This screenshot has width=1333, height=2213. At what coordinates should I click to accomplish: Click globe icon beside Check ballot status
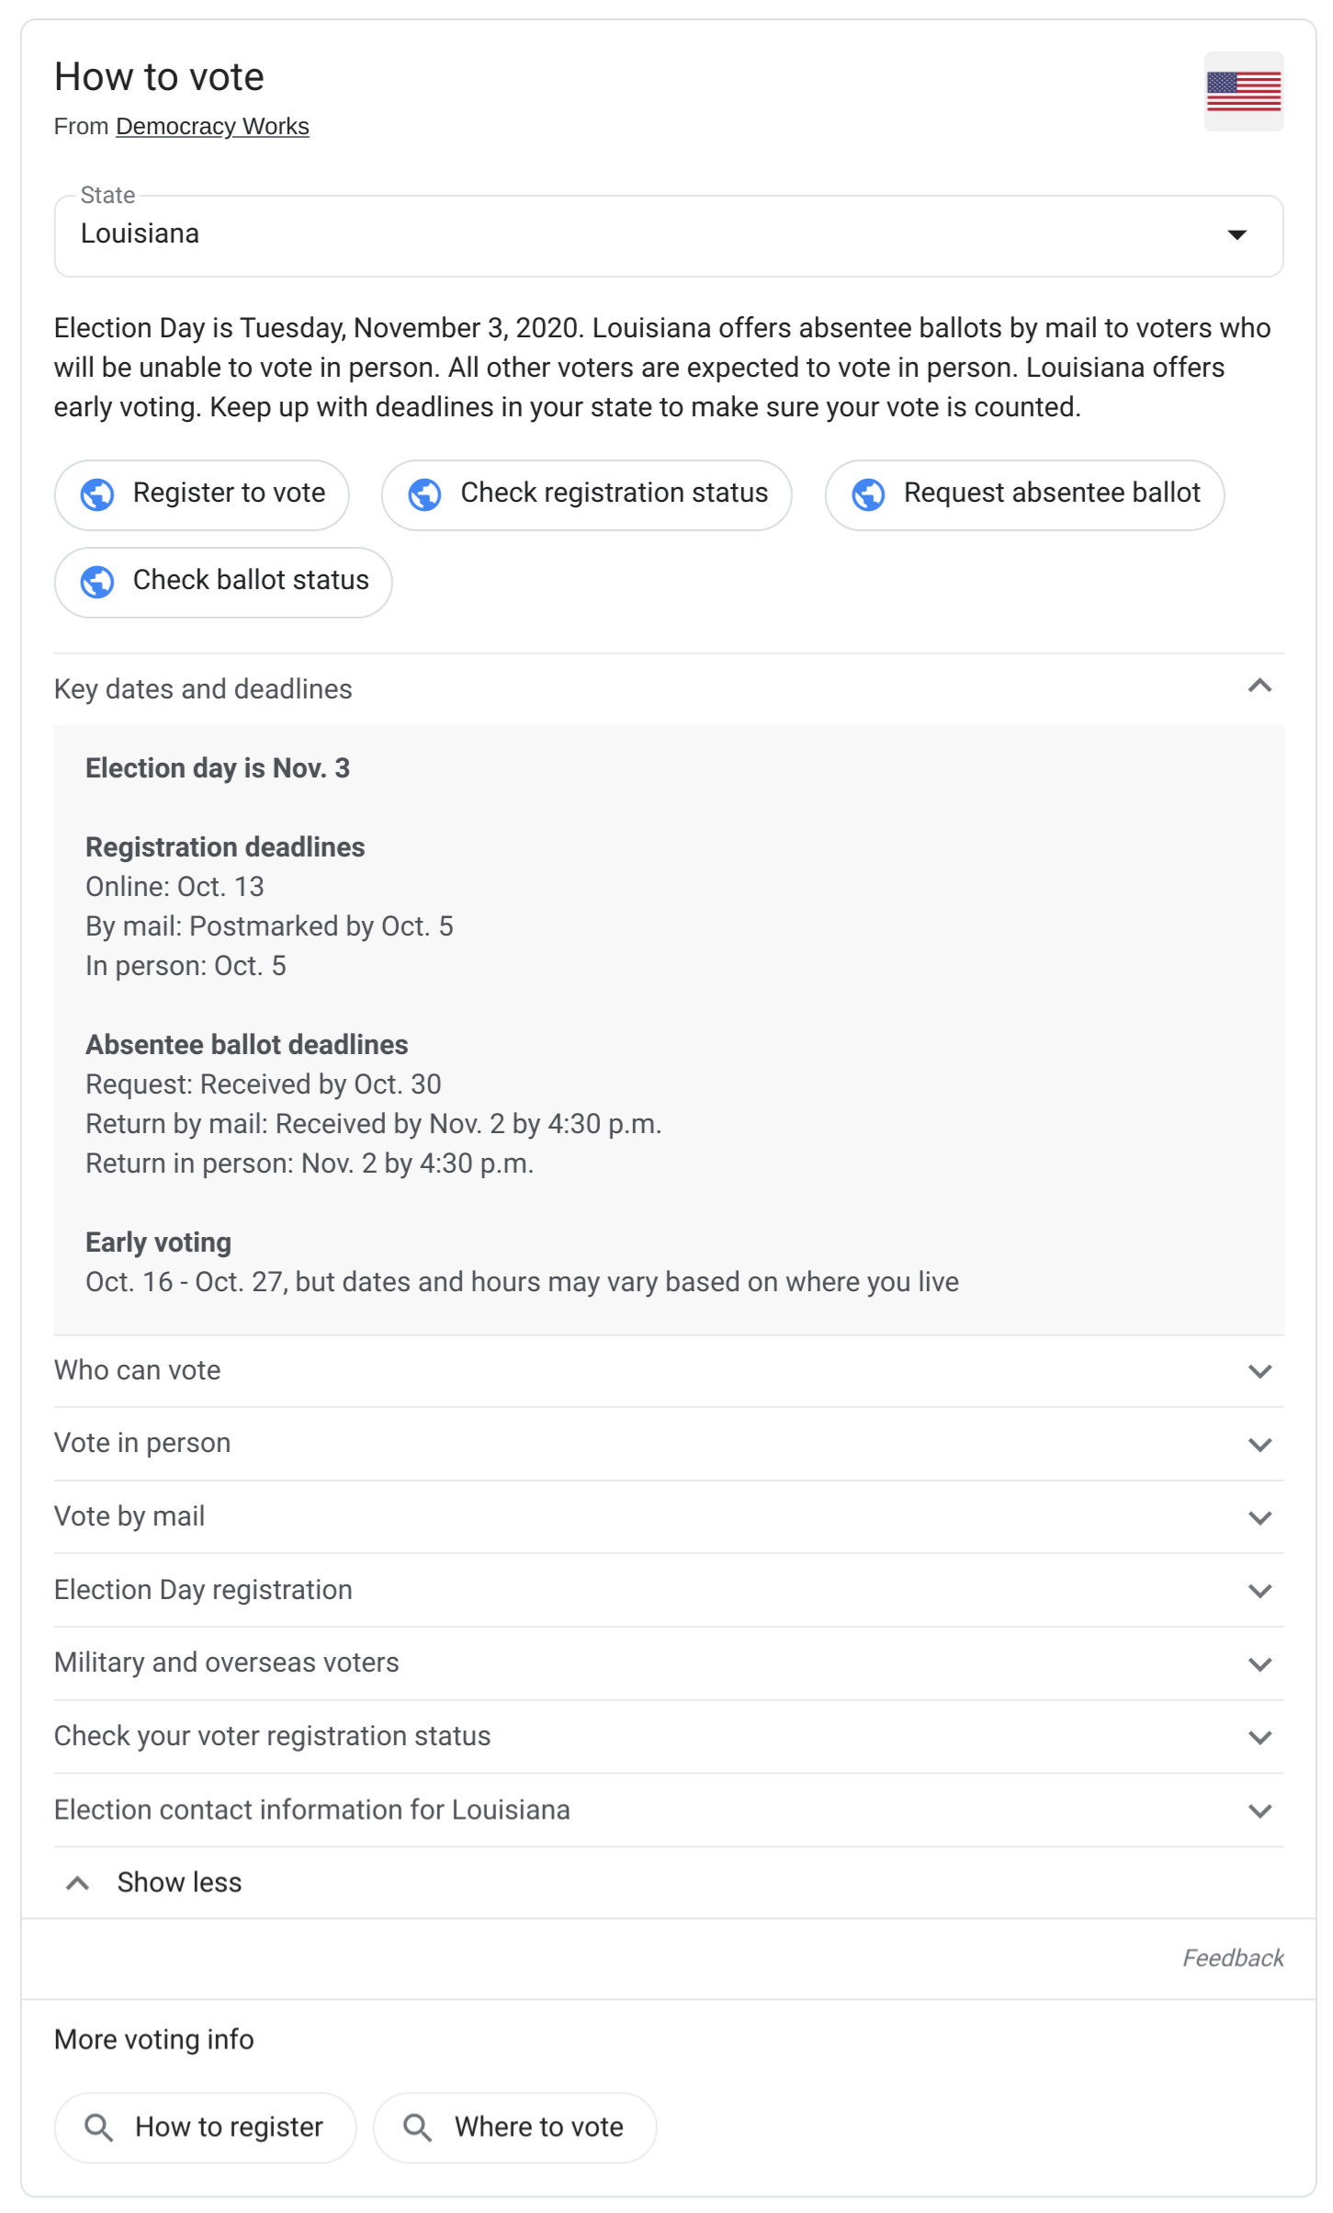click(x=97, y=582)
